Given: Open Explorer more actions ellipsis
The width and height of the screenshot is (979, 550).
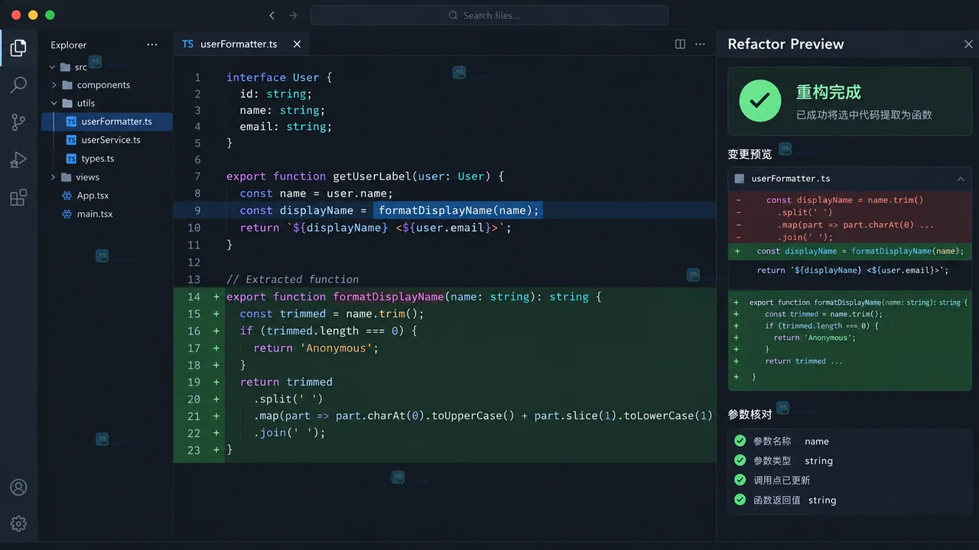Looking at the screenshot, I should click(x=152, y=44).
